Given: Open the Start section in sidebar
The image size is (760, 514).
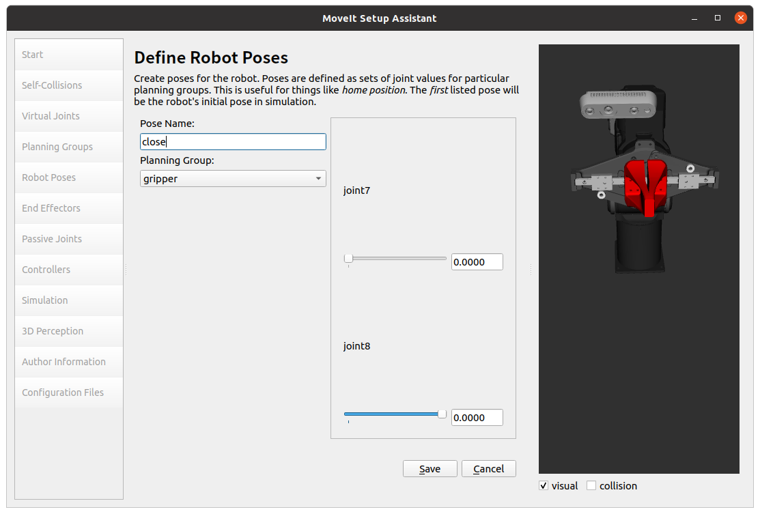Looking at the screenshot, I should [69, 55].
